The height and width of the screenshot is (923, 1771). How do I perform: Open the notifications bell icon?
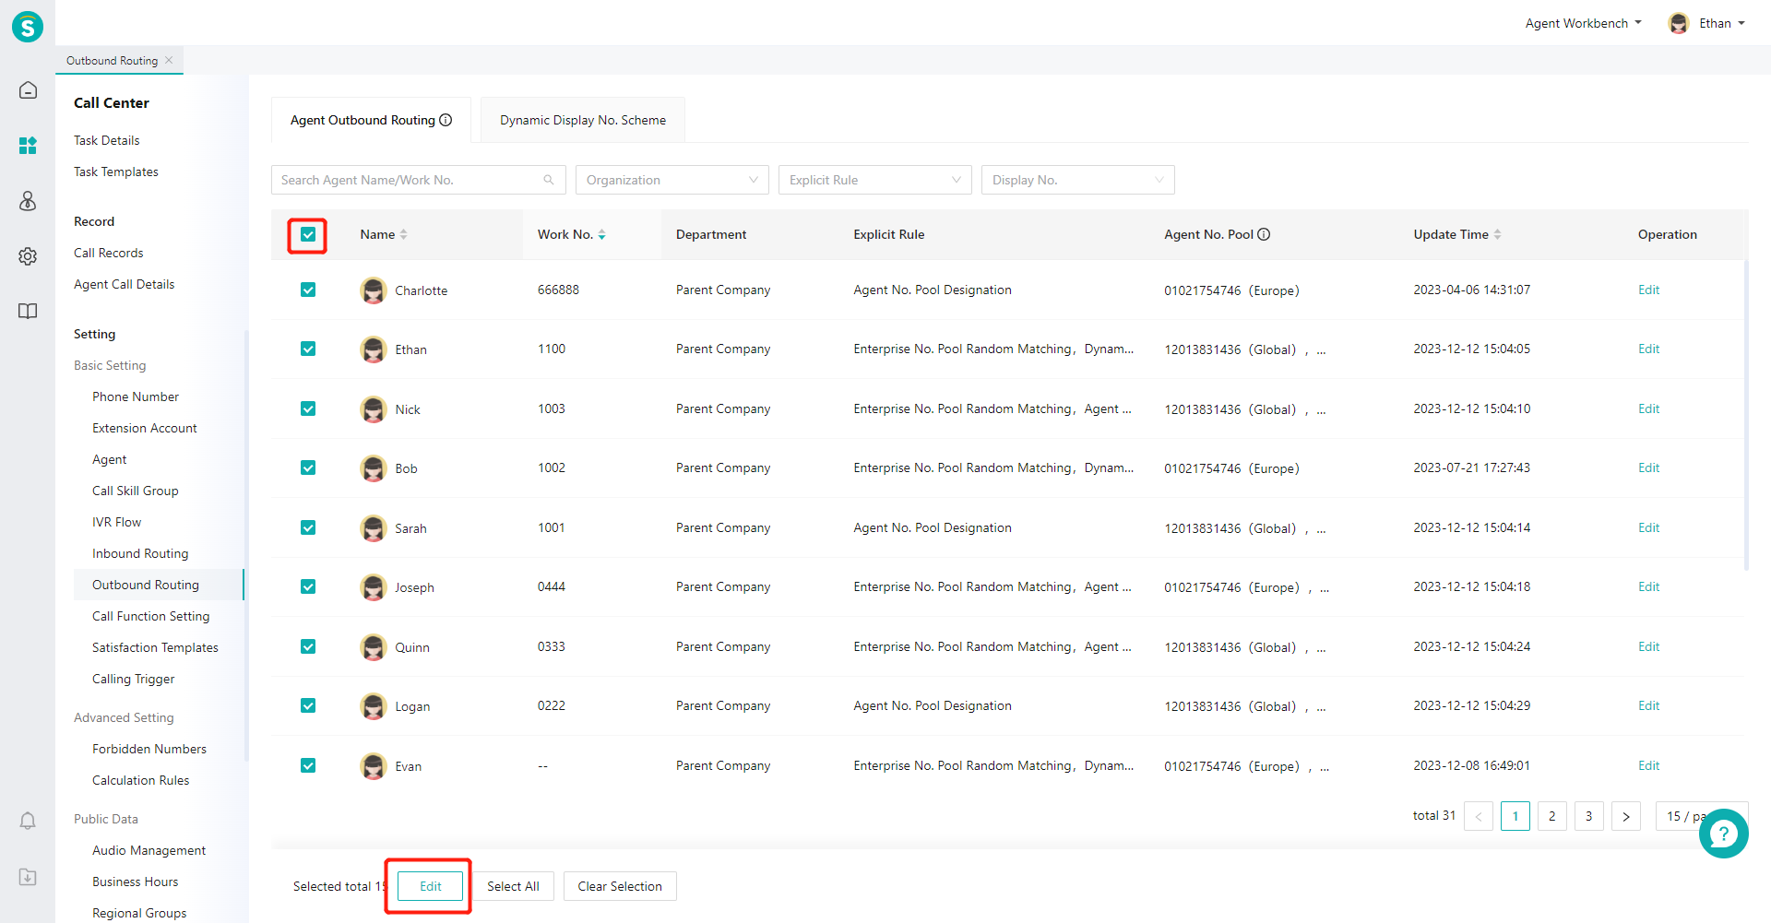point(28,821)
